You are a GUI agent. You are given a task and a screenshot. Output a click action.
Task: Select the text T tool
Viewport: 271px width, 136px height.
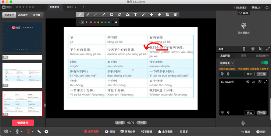[136, 15]
